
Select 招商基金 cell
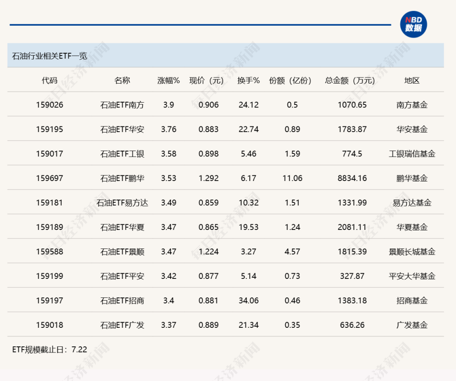[x=412, y=300]
